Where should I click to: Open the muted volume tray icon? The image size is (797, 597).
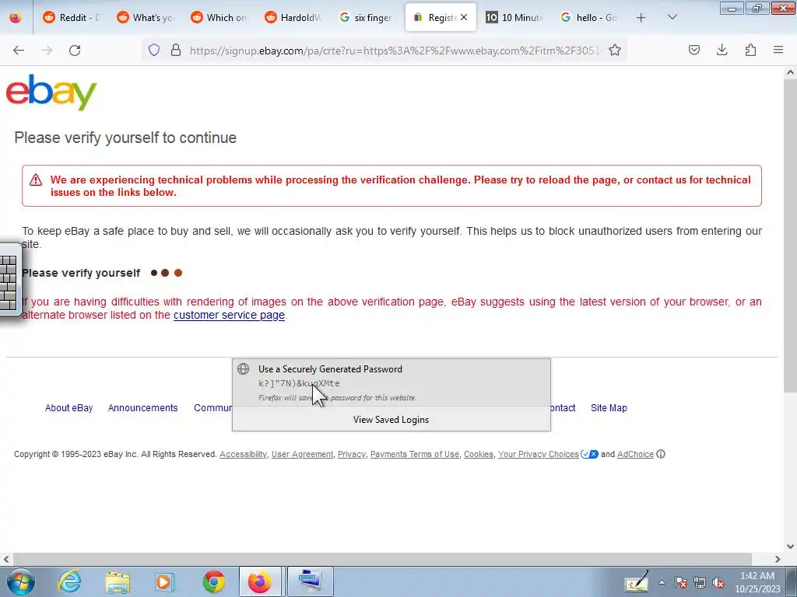[x=718, y=583]
